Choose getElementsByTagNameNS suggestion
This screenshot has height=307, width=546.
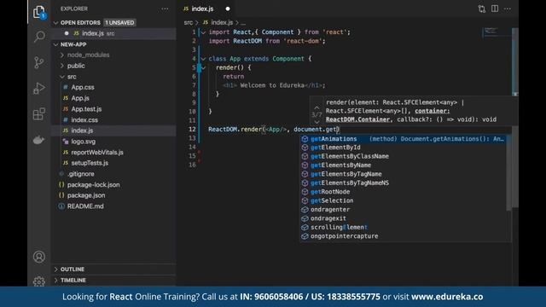[x=404, y=183]
